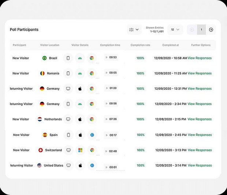Play the 02:48 completion recording

tap(107, 151)
